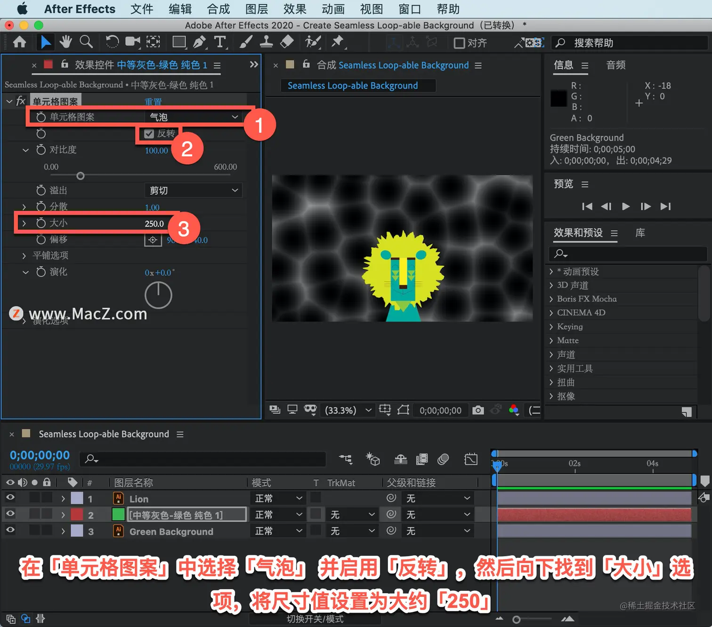Take snapshot with camera icon in viewer
Viewport: 712px width, 627px height.
478,410
